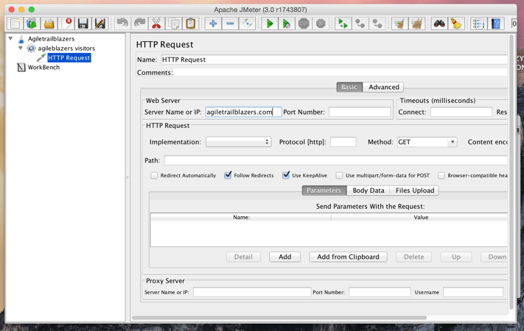Select HTTP Request in the tree
Viewport: 524px width, 331px height.
69,57
